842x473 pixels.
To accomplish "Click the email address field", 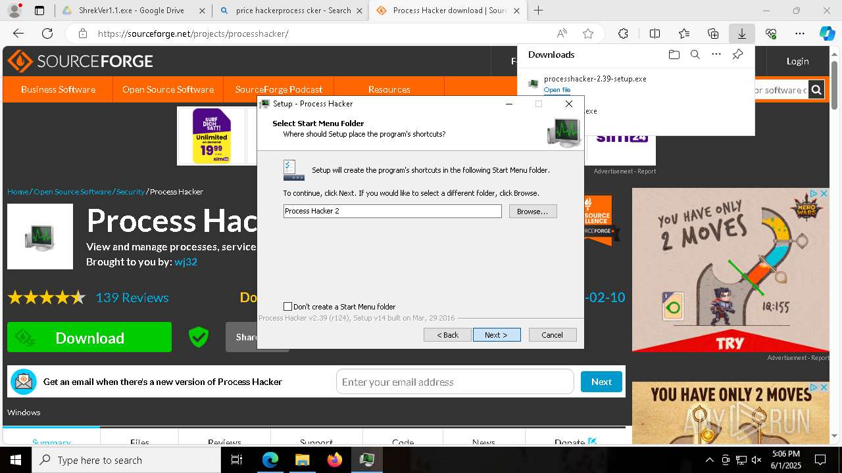I will (455, 382).
